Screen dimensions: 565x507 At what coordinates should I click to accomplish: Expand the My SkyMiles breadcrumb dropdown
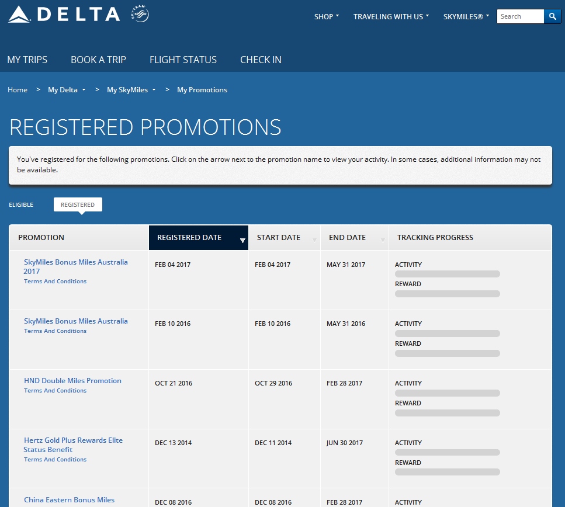131,90
